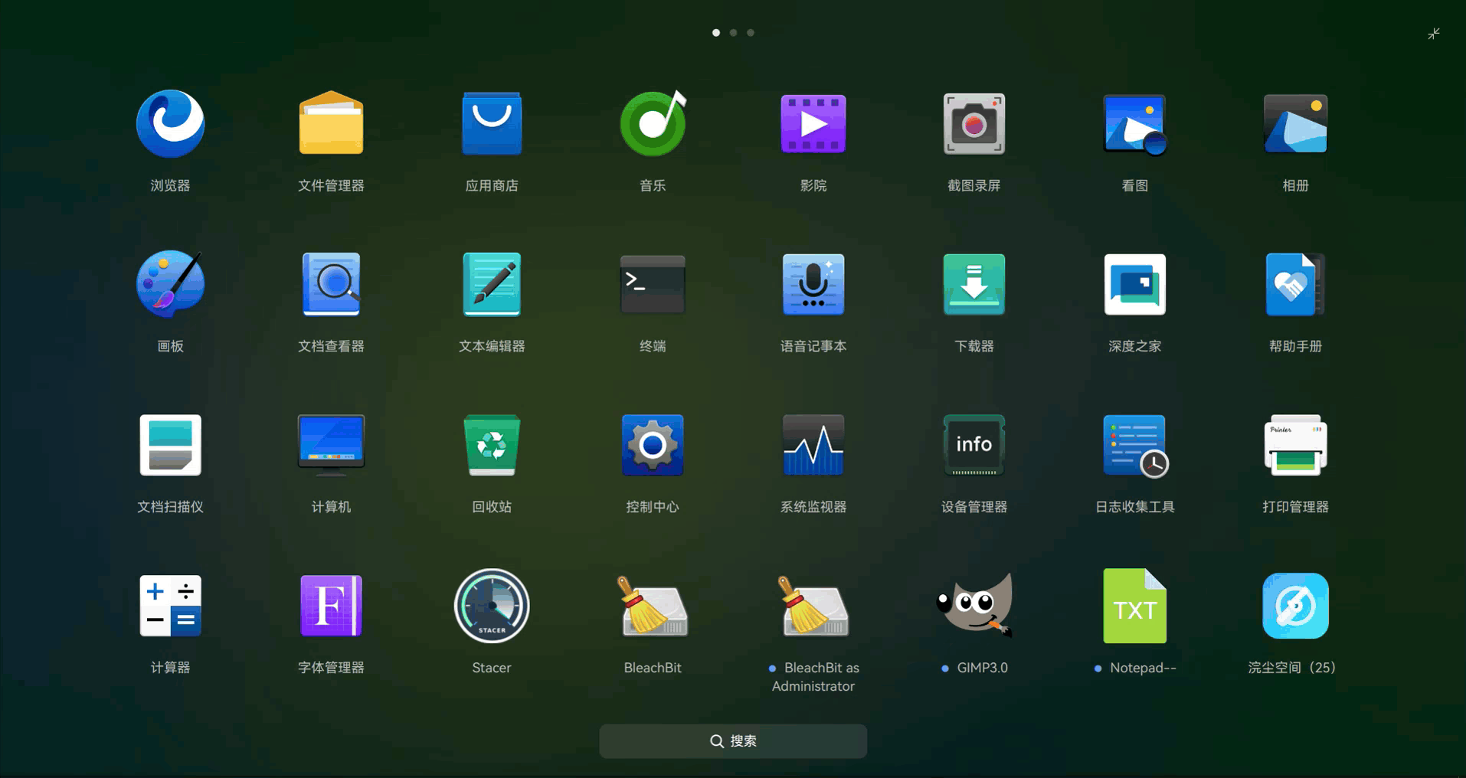Open the 影院 movie player

813,123
